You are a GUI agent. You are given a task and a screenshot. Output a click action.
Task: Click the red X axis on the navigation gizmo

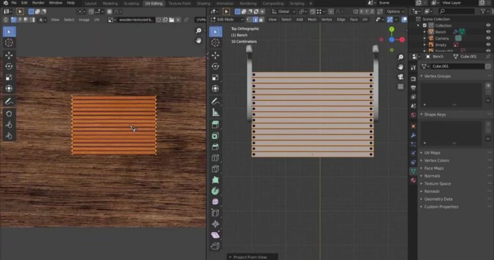pyautogui.click(x=402, y=40)
